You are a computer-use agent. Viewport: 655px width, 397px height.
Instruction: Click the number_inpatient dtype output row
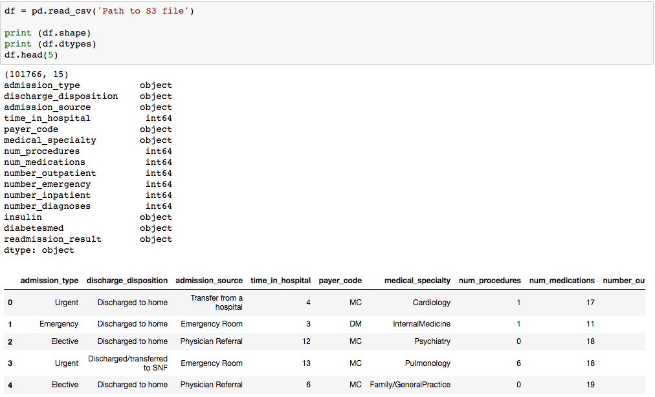pyautogui.click(x=88, y=195)
